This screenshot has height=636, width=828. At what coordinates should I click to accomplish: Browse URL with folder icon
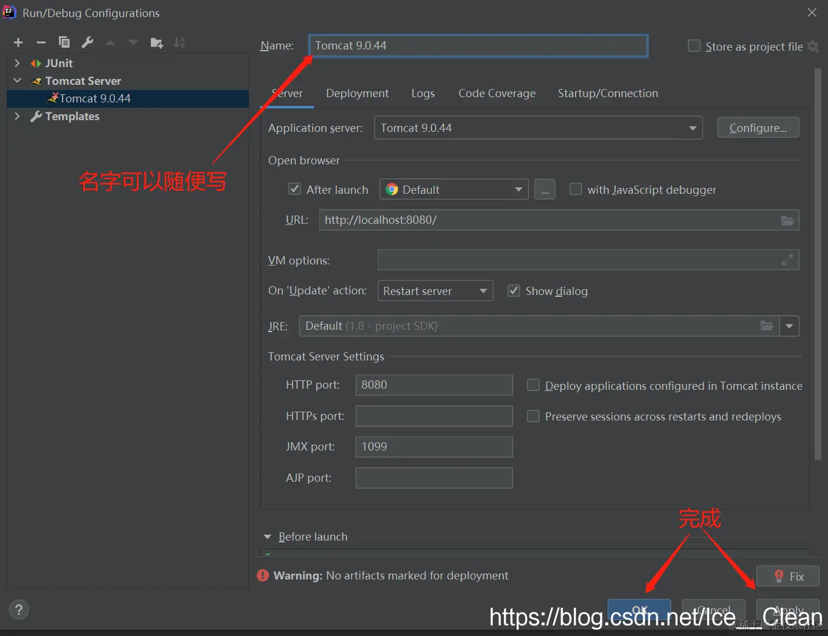tap(787, 220)
